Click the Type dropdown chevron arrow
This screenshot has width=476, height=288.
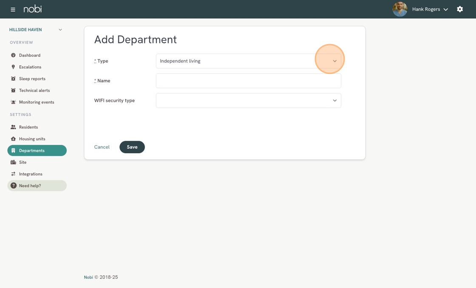(x=334, y=61)
